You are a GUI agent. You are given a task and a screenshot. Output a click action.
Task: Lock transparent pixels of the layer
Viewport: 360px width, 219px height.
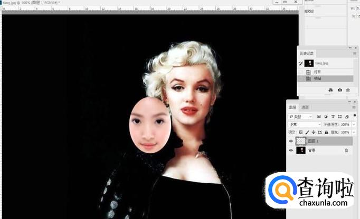tap(301, 132)
